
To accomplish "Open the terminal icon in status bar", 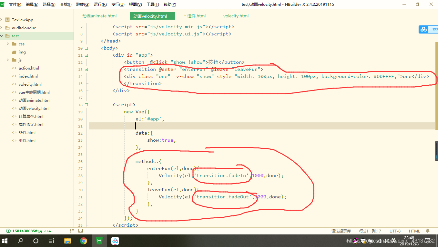I will (x=81, y=231).
